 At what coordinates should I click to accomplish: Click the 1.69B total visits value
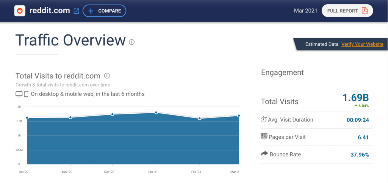tap(355, 98)
